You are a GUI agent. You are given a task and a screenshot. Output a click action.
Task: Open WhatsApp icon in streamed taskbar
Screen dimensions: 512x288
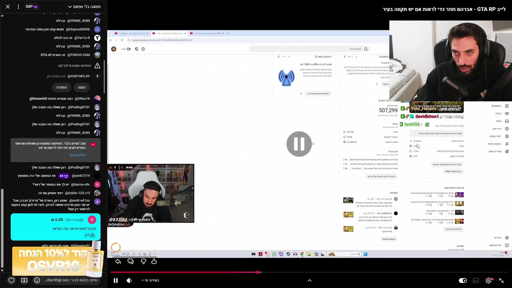pyautogui.click(x=274, y=254)
